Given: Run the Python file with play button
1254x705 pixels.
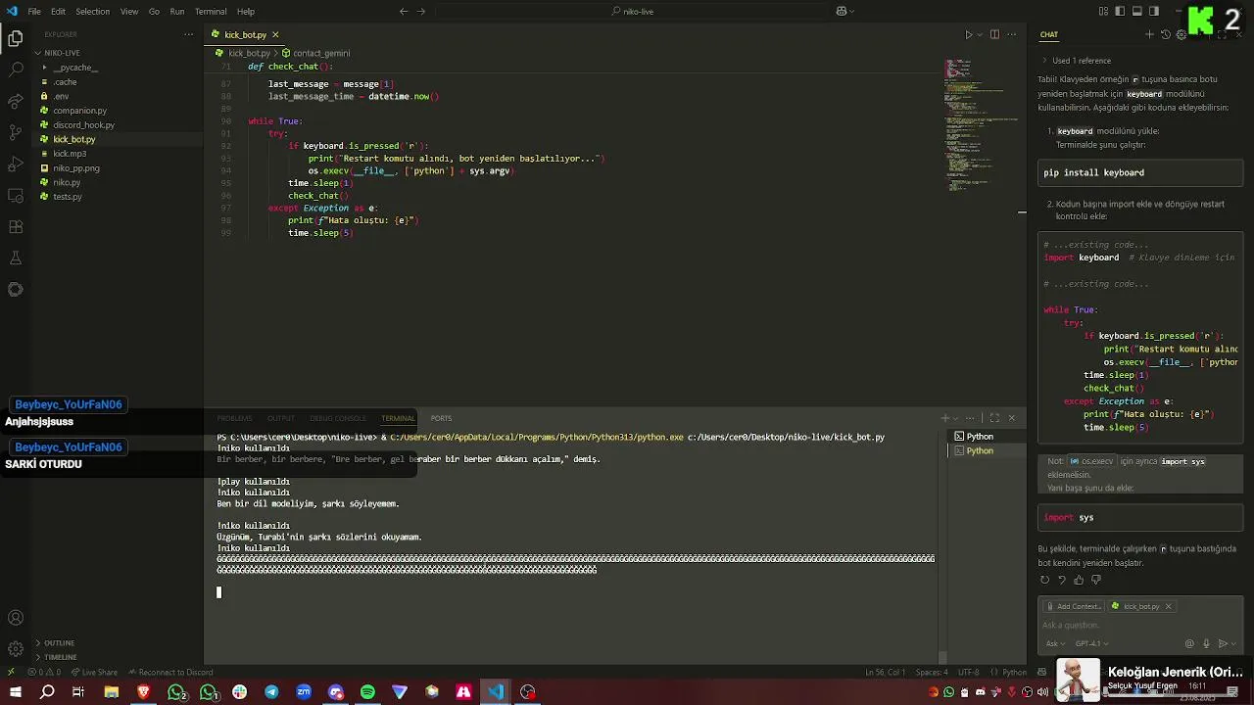Looking at the screenshot, I should [x=969, y=34].
